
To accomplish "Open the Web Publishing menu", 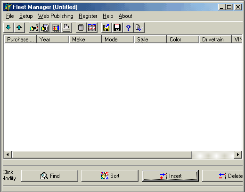I will (x=56, y=16).
